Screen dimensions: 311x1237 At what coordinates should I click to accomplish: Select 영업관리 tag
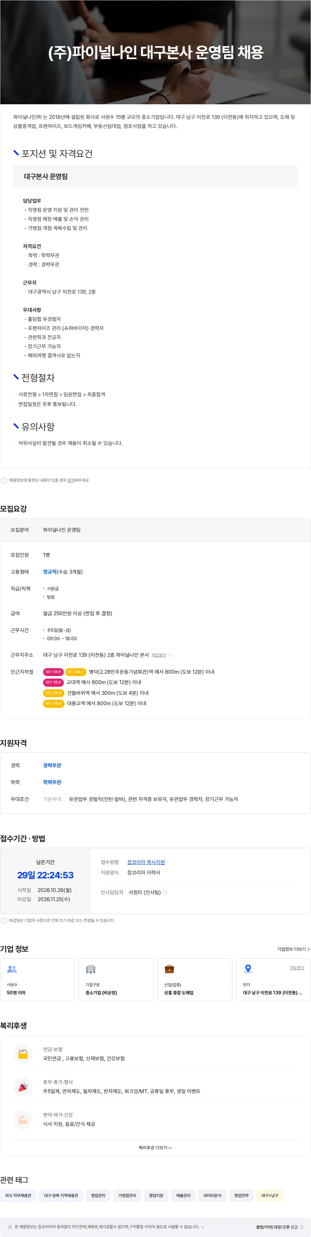click(98, 1196)
